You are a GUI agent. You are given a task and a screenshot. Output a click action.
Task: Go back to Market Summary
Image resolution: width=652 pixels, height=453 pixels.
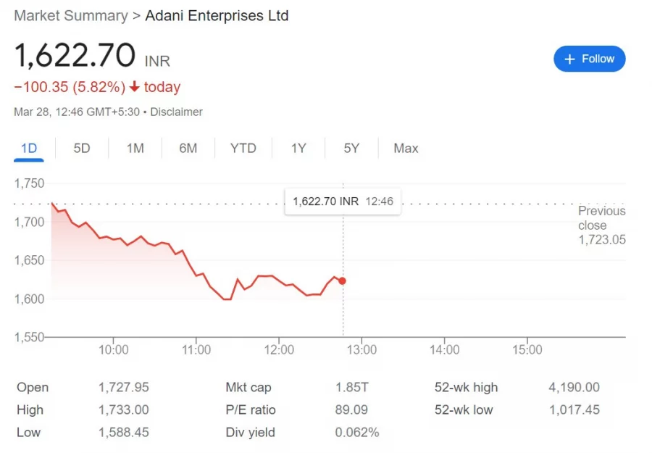70,15
